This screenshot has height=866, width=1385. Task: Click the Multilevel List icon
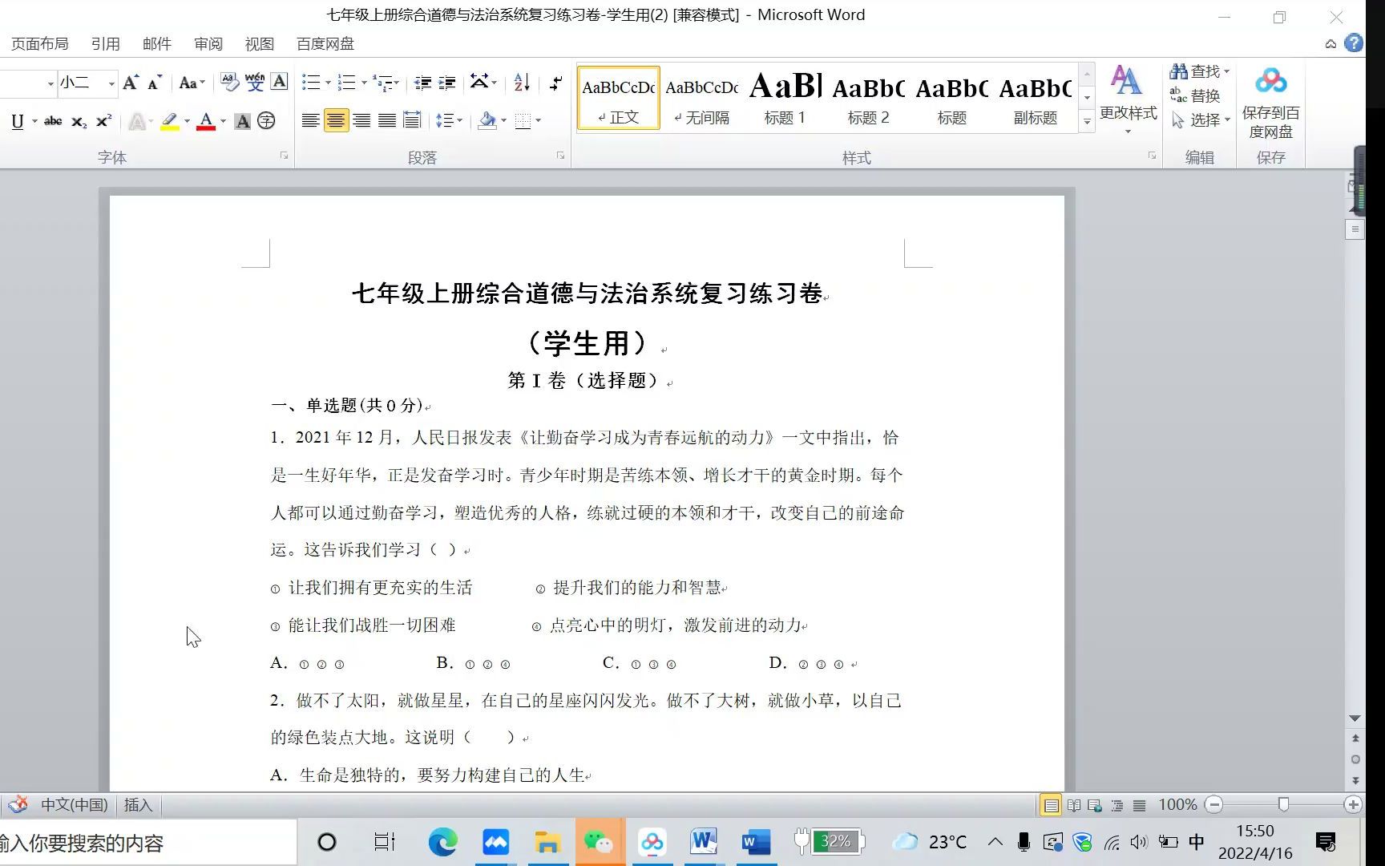coord(383,82)
